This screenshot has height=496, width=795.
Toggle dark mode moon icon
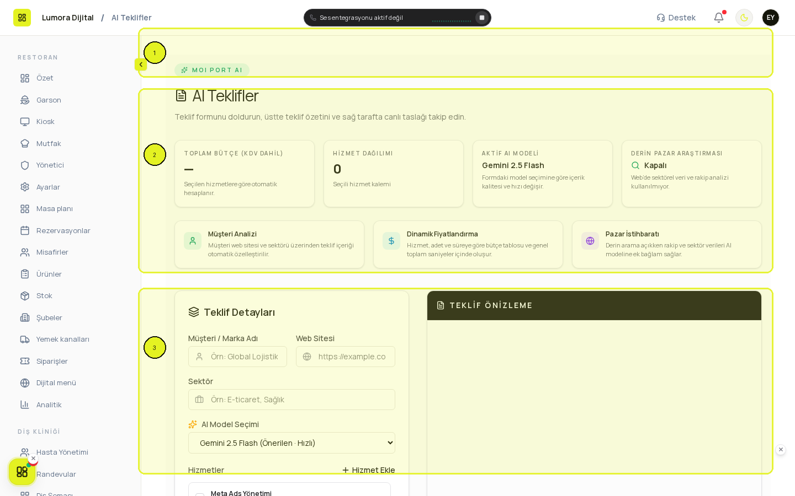click(x=744, y=18)
